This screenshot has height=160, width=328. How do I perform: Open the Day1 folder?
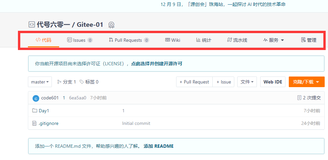[44, 111]
